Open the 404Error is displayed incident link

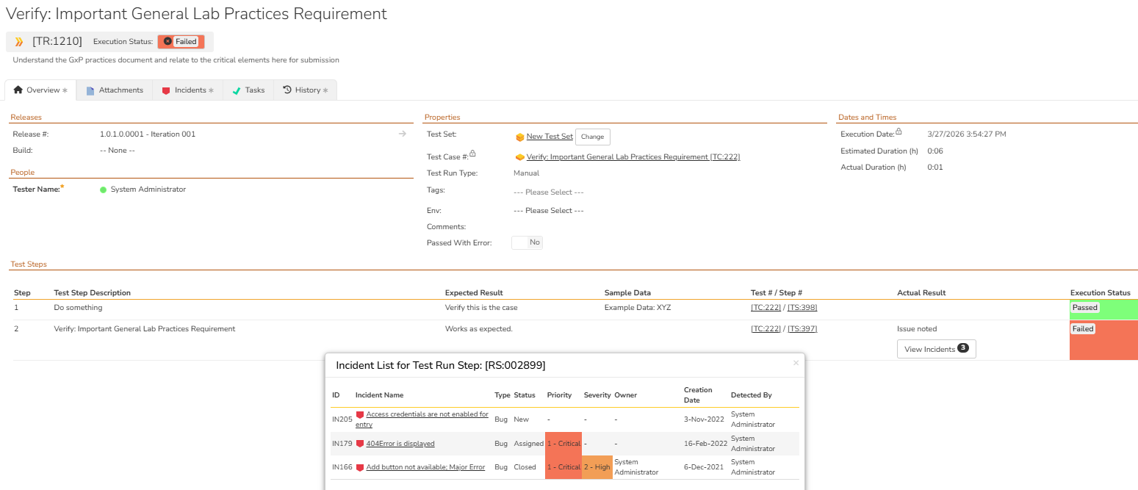coord(400,444)
